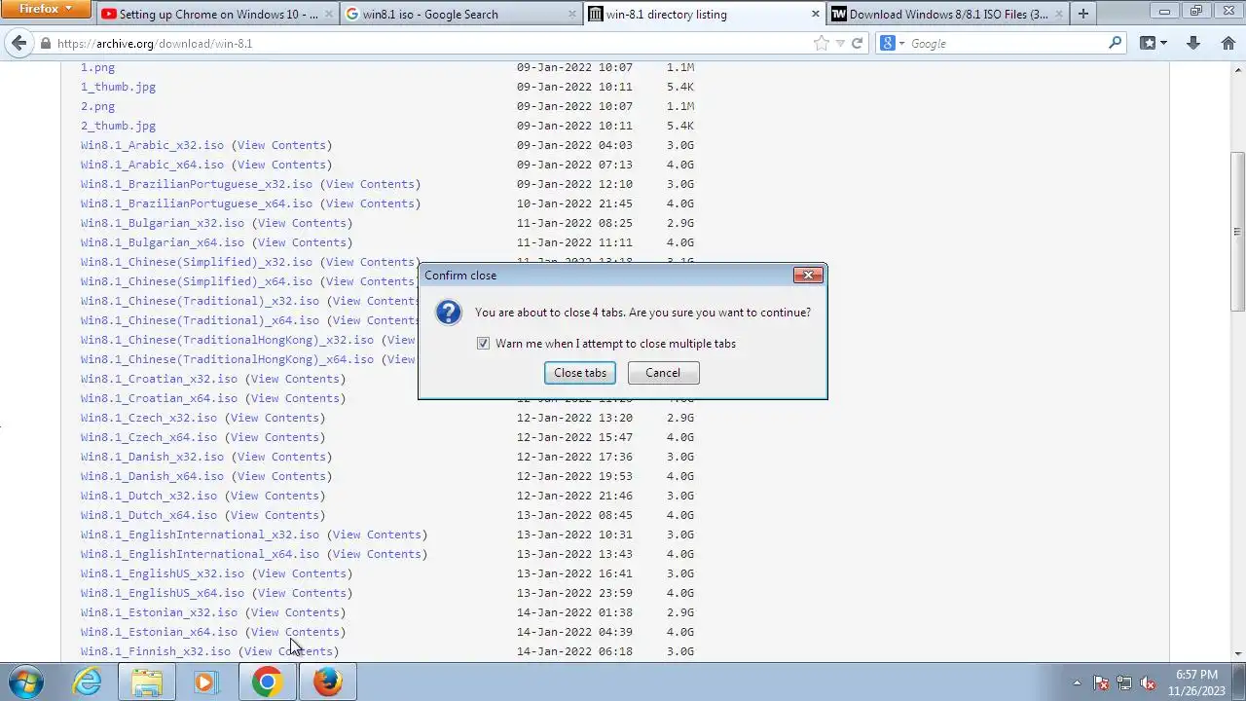Click the magnifier icon in search box
This screenshot has height=701, width=1246.
(x=1116, y=43)
